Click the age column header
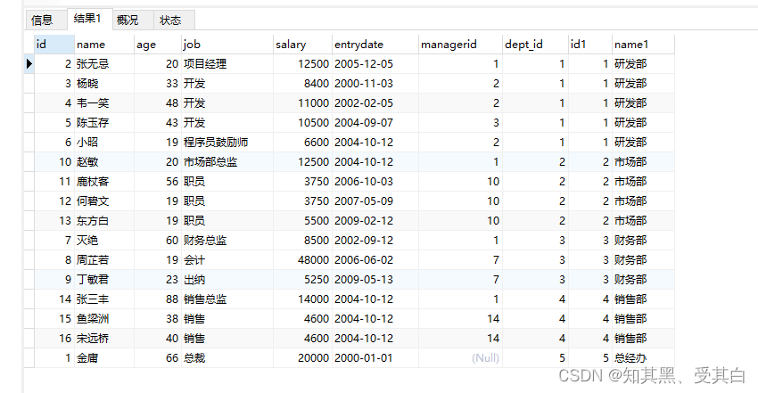The height and width of the screenshot is (393, 758). [158, 45]
